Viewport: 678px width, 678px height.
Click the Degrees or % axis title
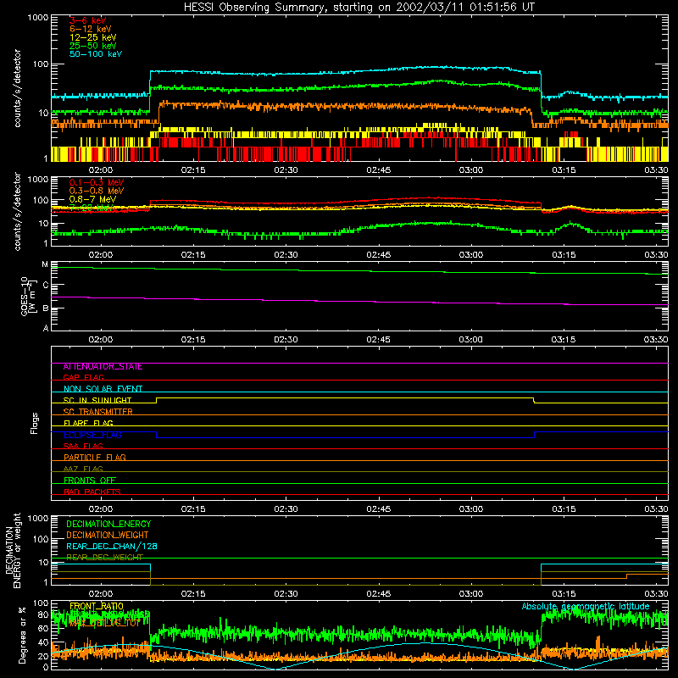[x=22, y=635]
